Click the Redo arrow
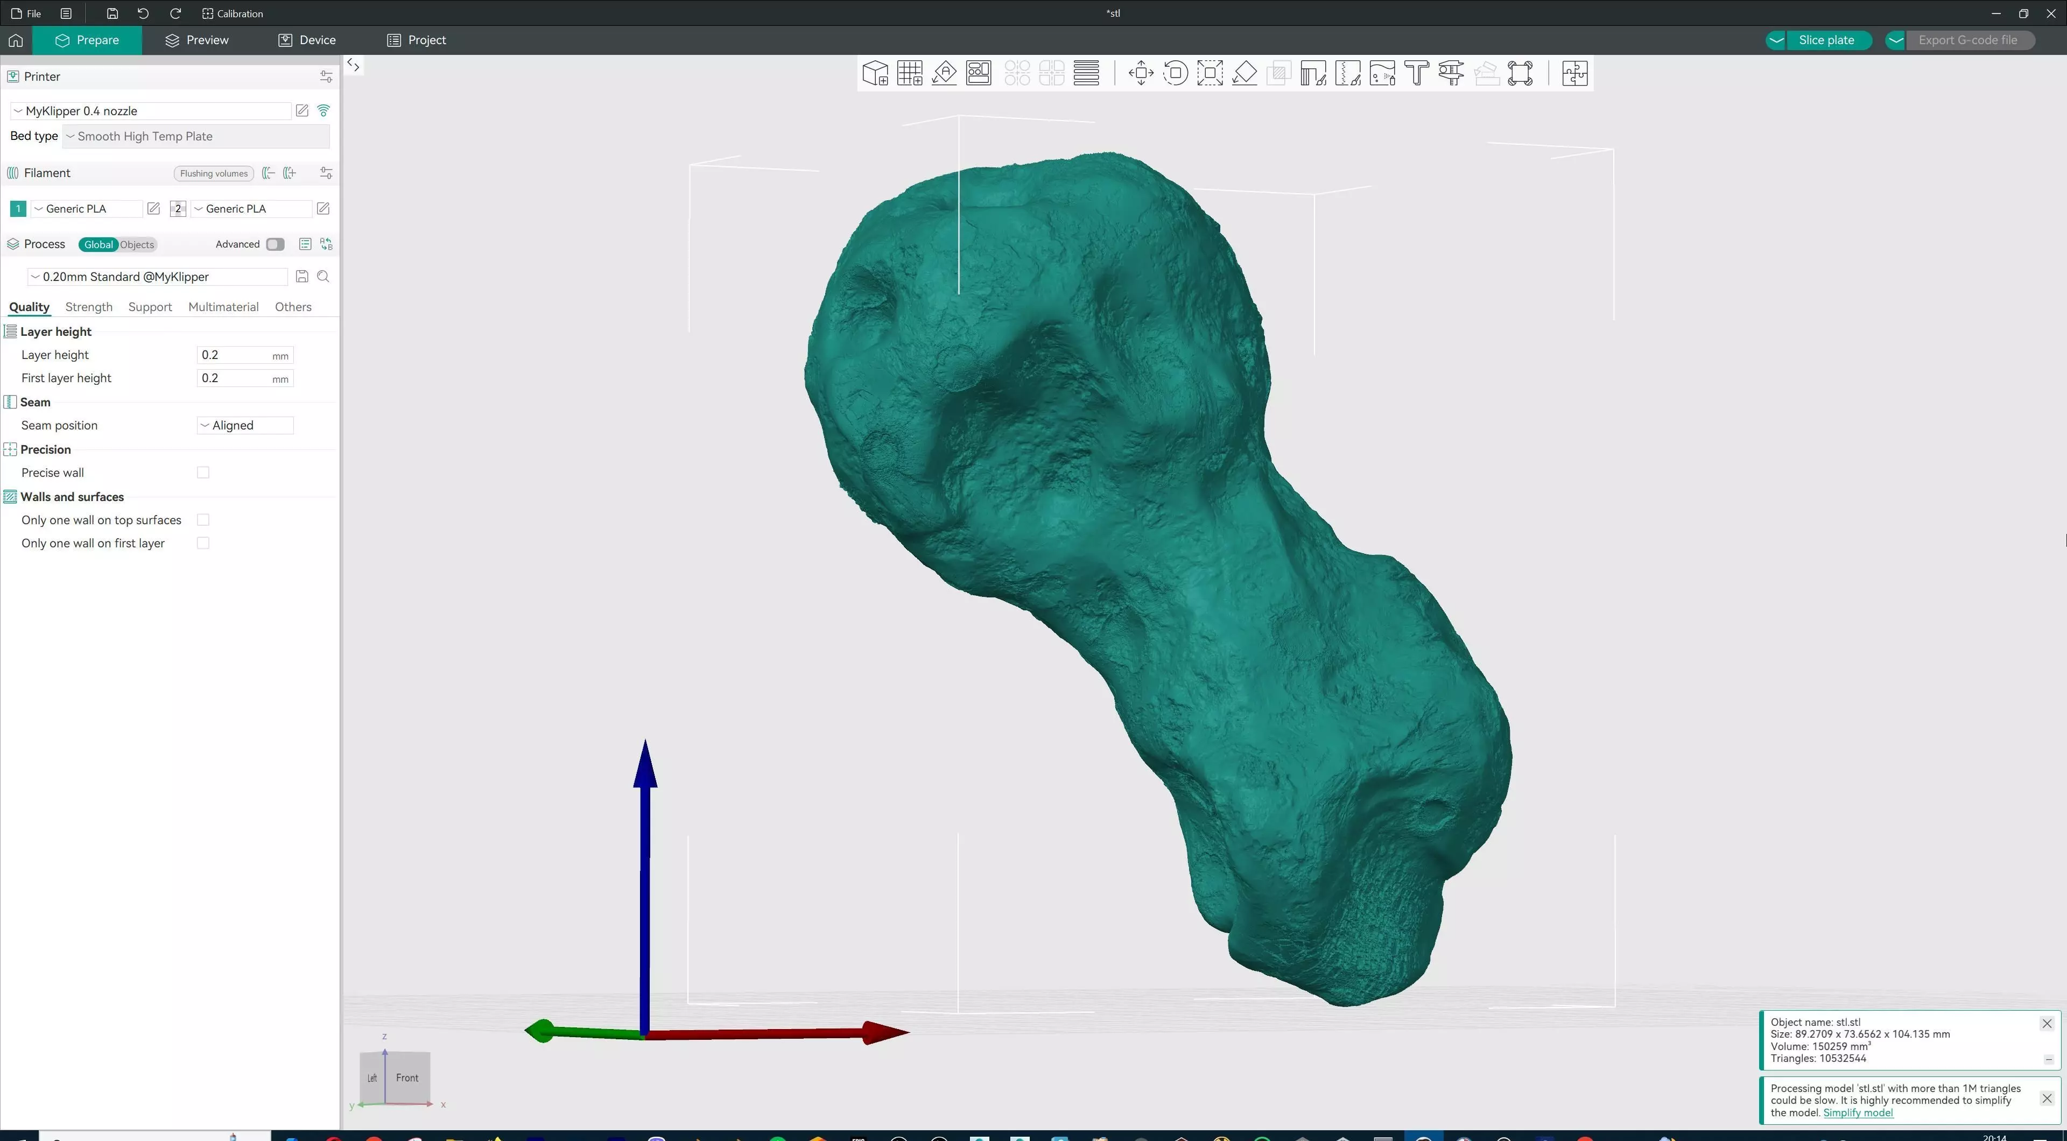The width and height of the screenshot is (2067, 1141). coord(175,13)
